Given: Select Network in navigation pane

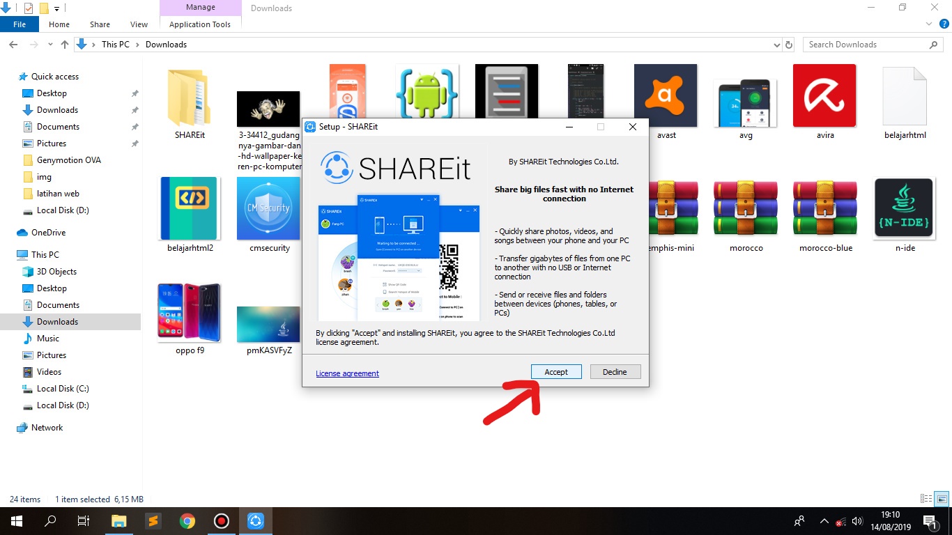Looking at the screenshot, I should tap(47, 428).
